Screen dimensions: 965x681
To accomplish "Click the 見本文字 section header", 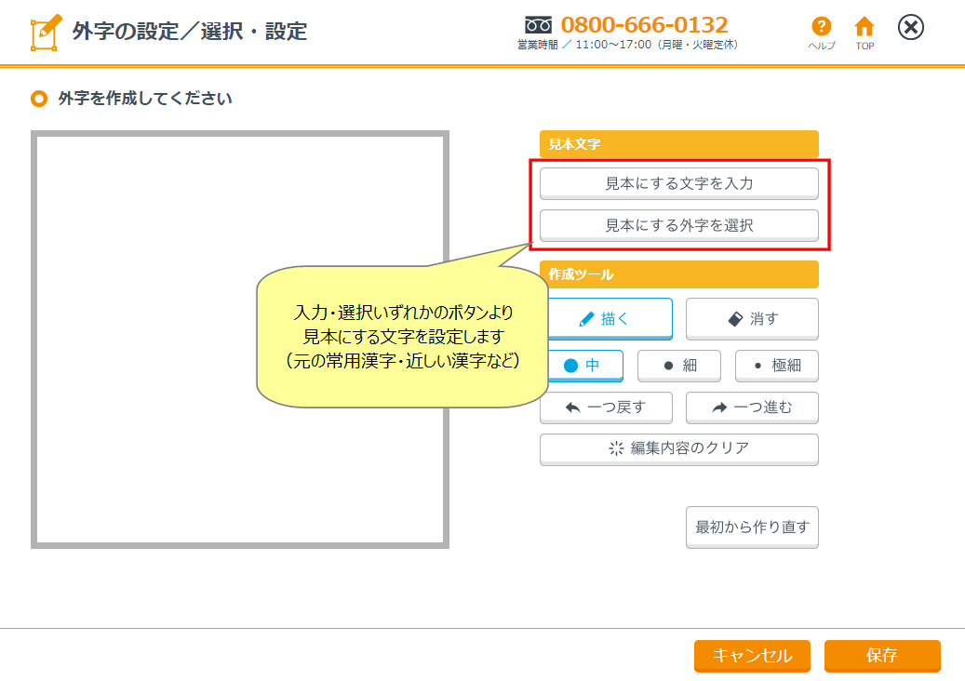I will 678,144.
